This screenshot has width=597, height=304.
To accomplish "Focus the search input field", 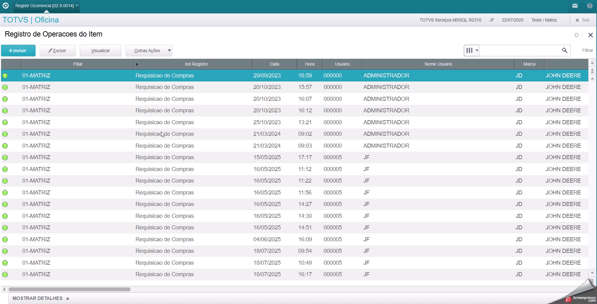I will [521, 50].
